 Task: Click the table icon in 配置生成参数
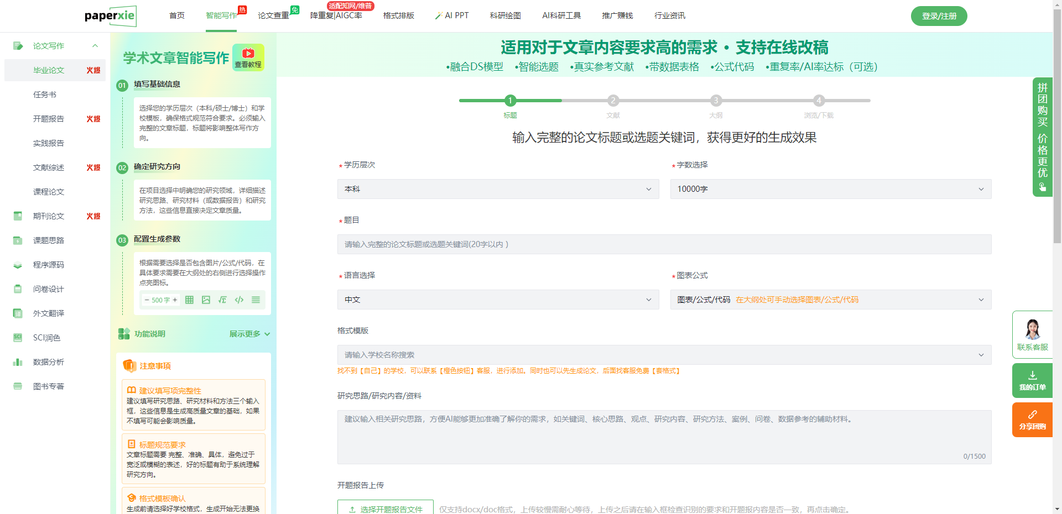[189, 300]
